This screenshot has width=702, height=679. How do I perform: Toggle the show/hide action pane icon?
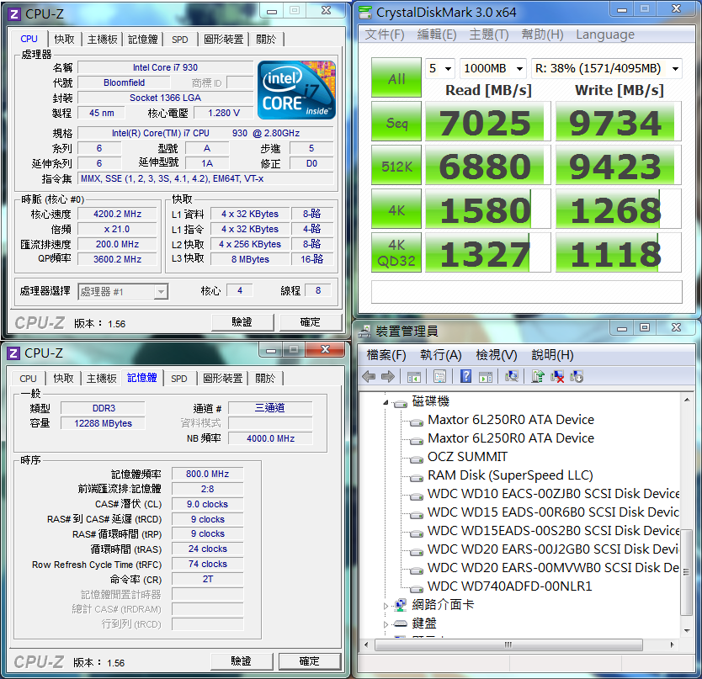click(486, 376)
